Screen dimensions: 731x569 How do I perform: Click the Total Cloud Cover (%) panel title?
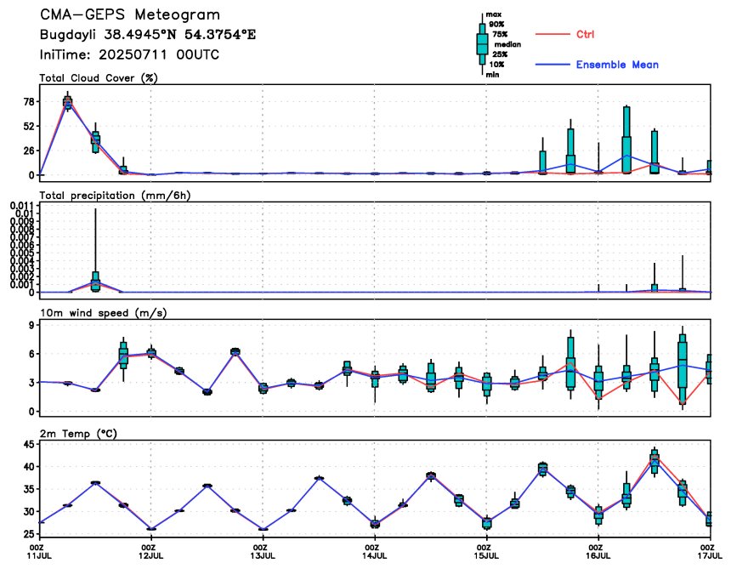(x=99, y=78)
